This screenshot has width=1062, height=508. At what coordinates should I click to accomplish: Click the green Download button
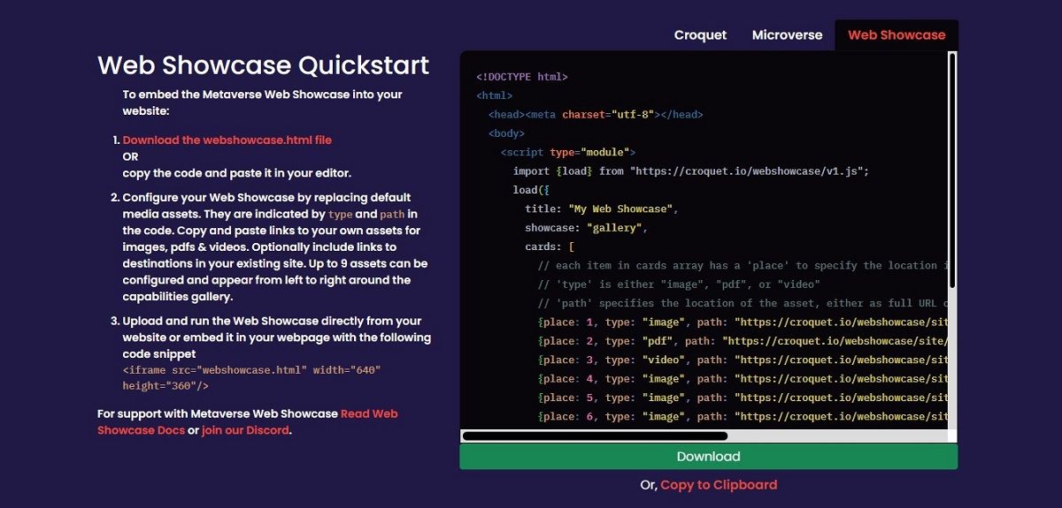[708, 457]
